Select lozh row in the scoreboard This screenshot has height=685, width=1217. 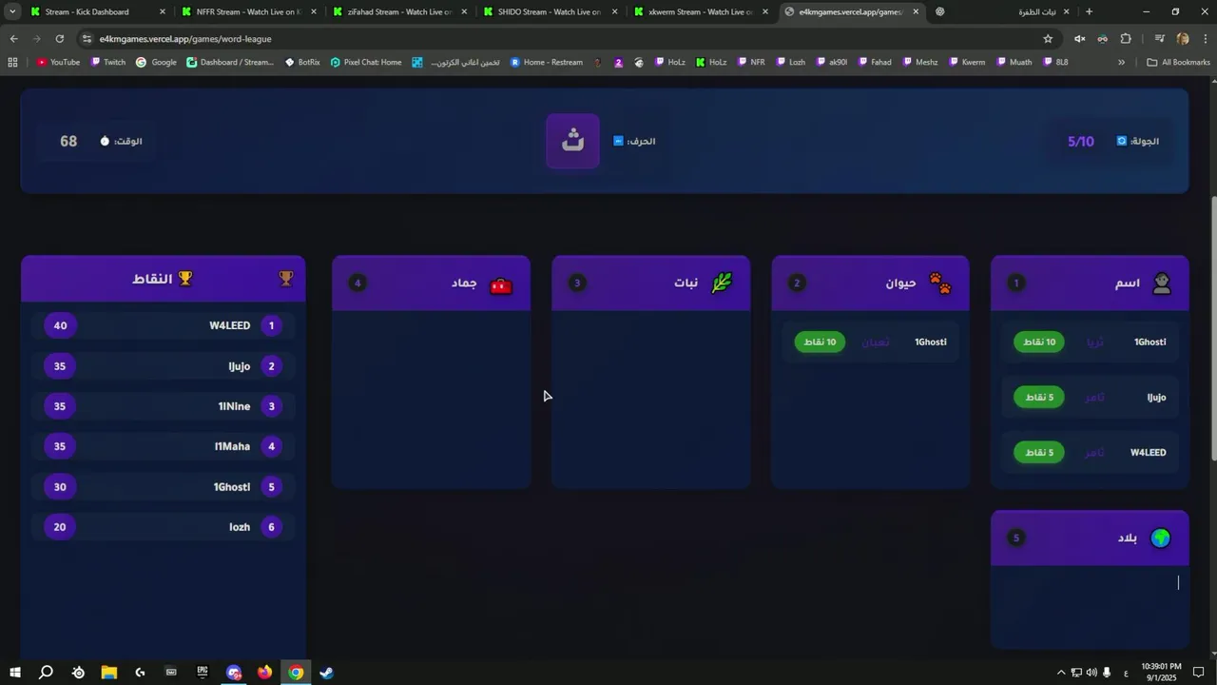coord(163,527)
